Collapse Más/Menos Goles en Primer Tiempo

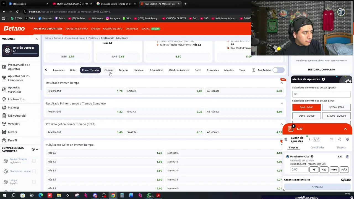[282, 145]
